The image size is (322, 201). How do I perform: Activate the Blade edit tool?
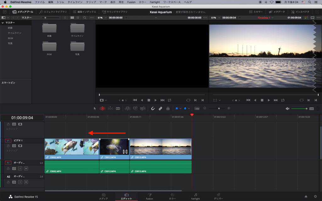tap(118, 108)
